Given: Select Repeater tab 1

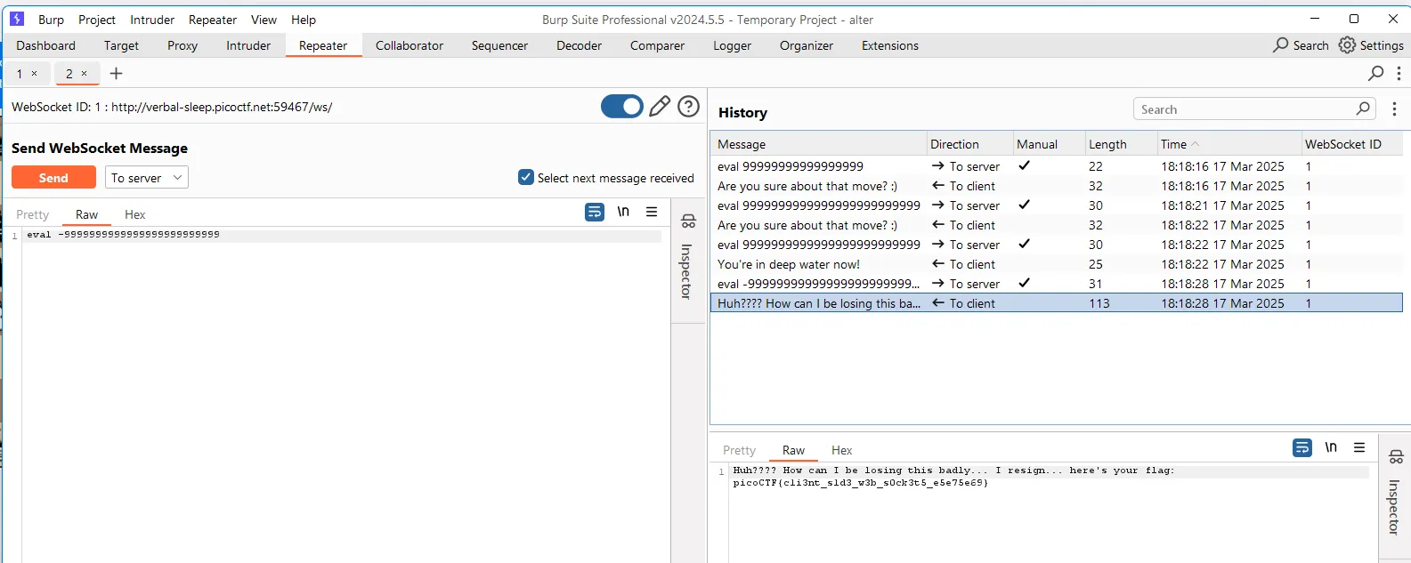Looking at the screenshot, I should (x=20, y=73).
